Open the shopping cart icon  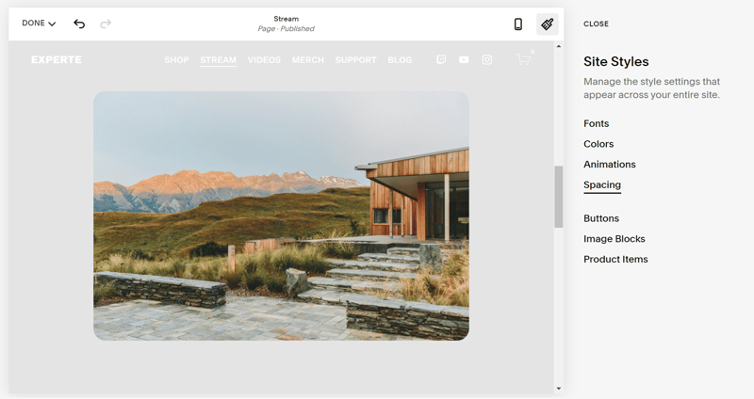pos(524,59)
